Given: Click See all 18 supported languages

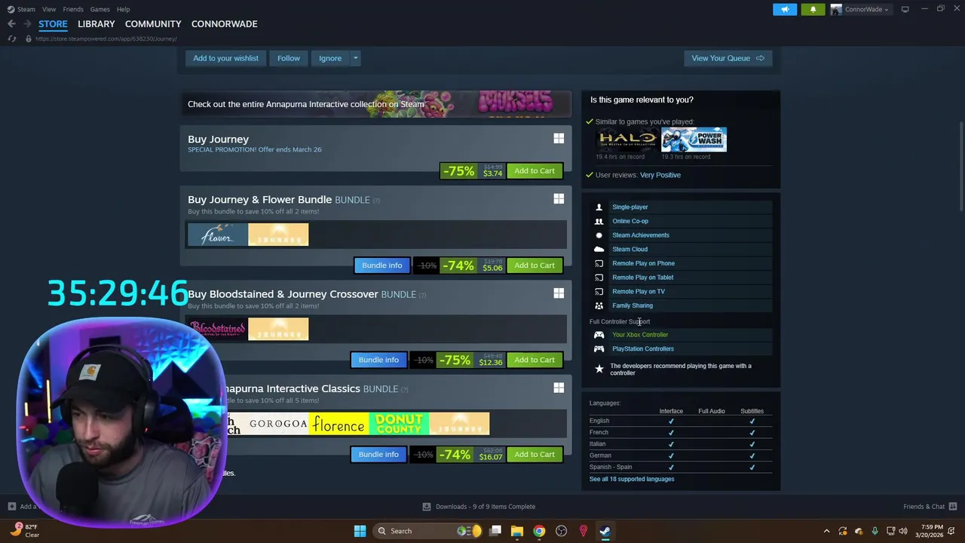Looking at the screenshot, I should click(x=632, y=479).
